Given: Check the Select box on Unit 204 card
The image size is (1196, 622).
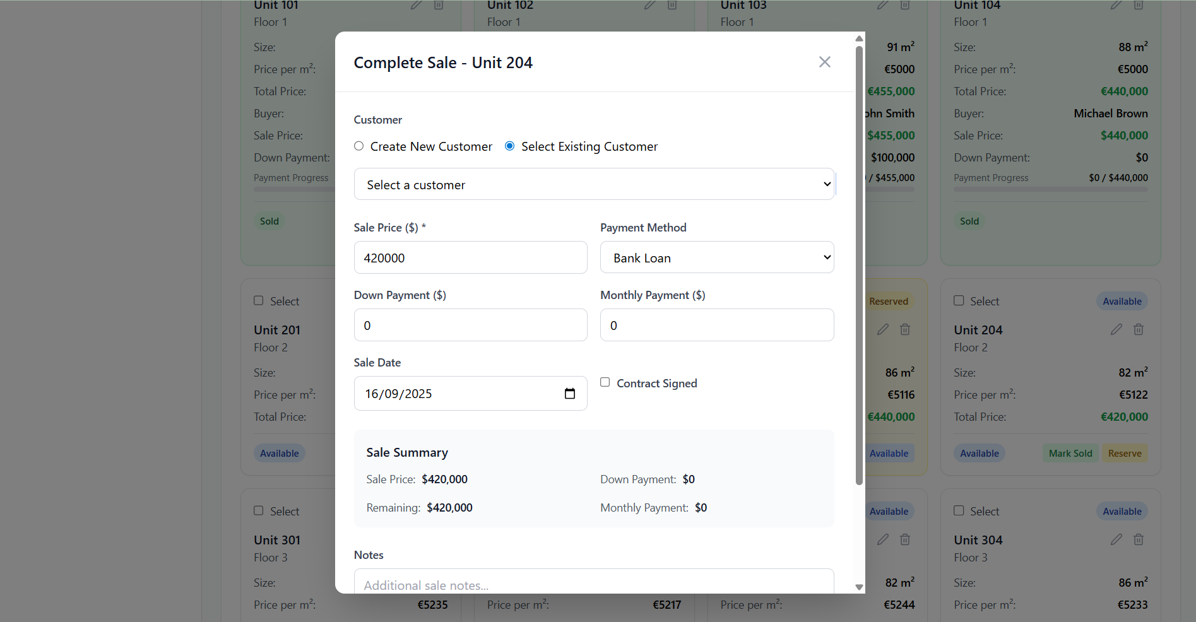Looking at the screenshot, I should coord(959,301).
